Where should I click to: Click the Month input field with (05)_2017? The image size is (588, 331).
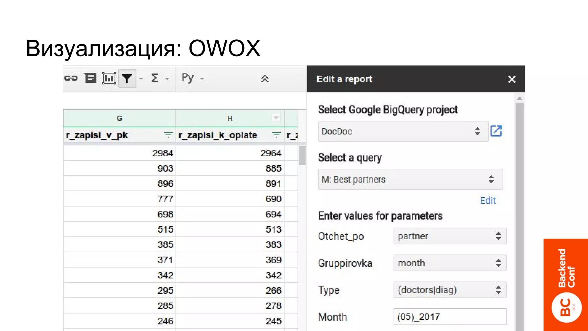[450, 317]
